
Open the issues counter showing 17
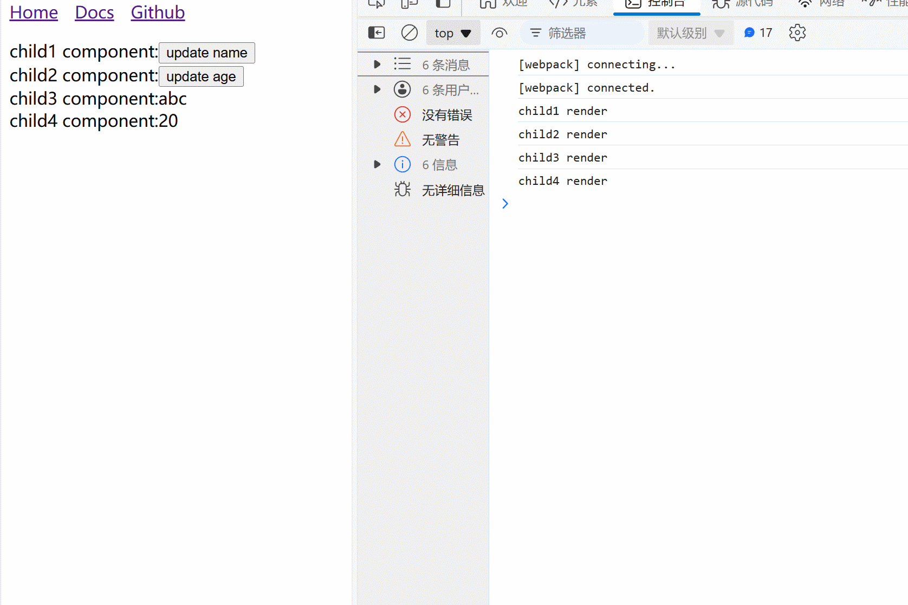(757, 33)
